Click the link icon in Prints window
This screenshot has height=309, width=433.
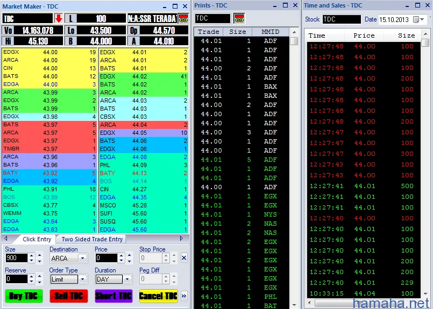[239, 18]
